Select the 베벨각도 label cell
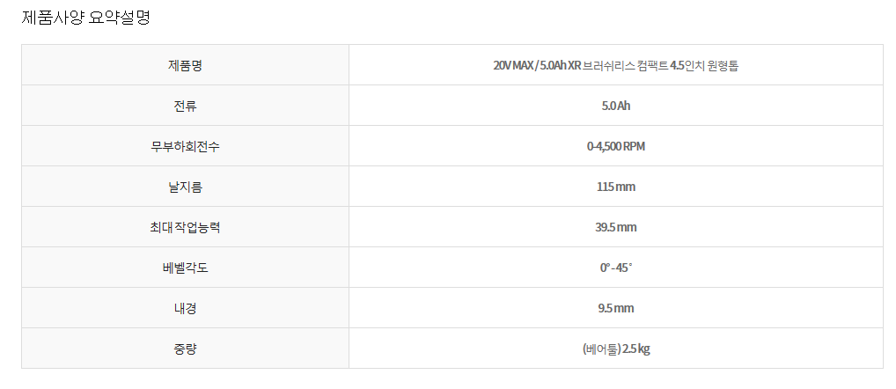This screenshot has height=389, width=896. click(185, 268)
